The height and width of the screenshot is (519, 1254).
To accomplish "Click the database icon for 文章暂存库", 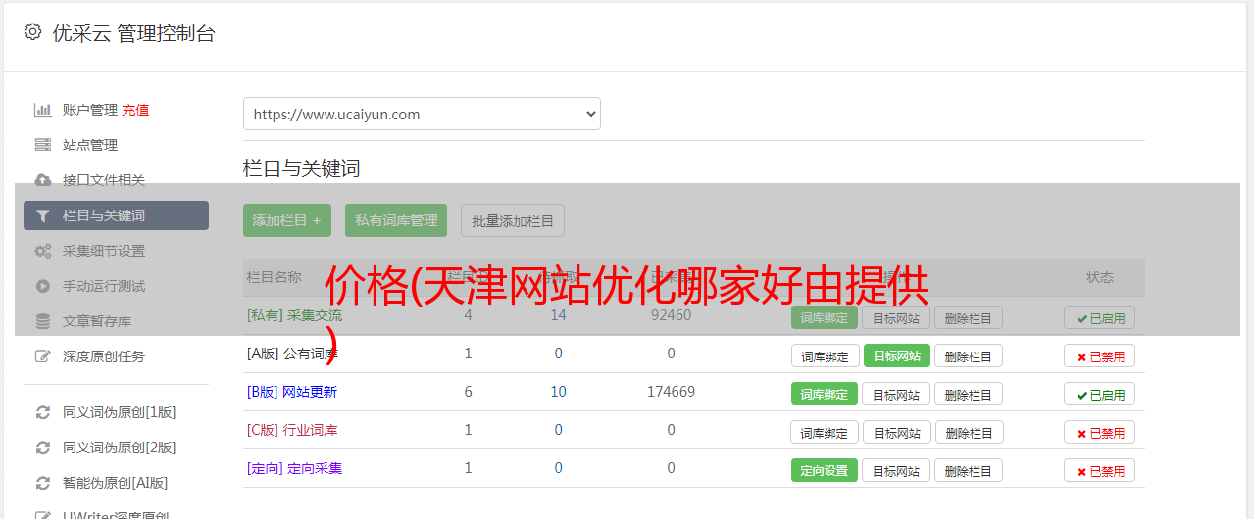I will [42, 321].
